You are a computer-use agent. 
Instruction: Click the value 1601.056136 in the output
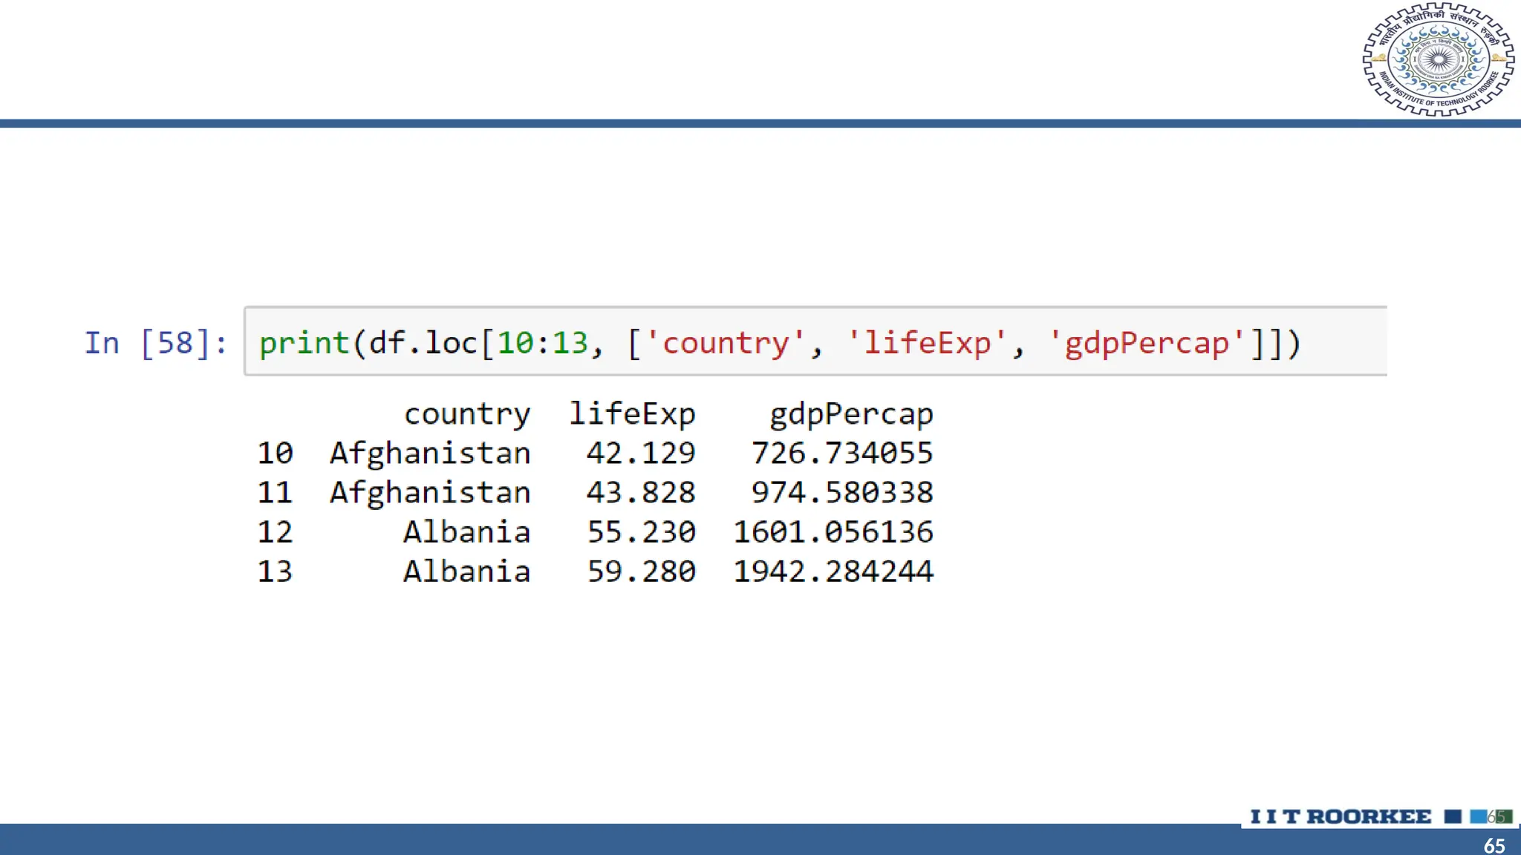(833, 532)
